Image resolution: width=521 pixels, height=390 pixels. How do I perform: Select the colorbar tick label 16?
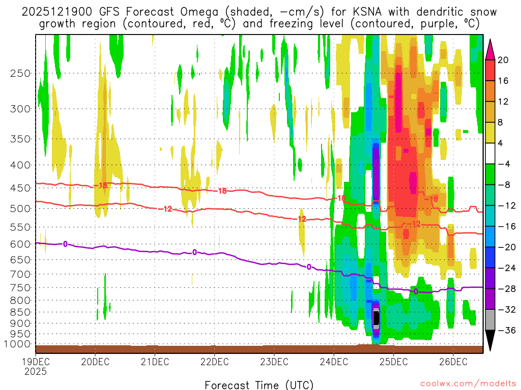pos(503,81)
